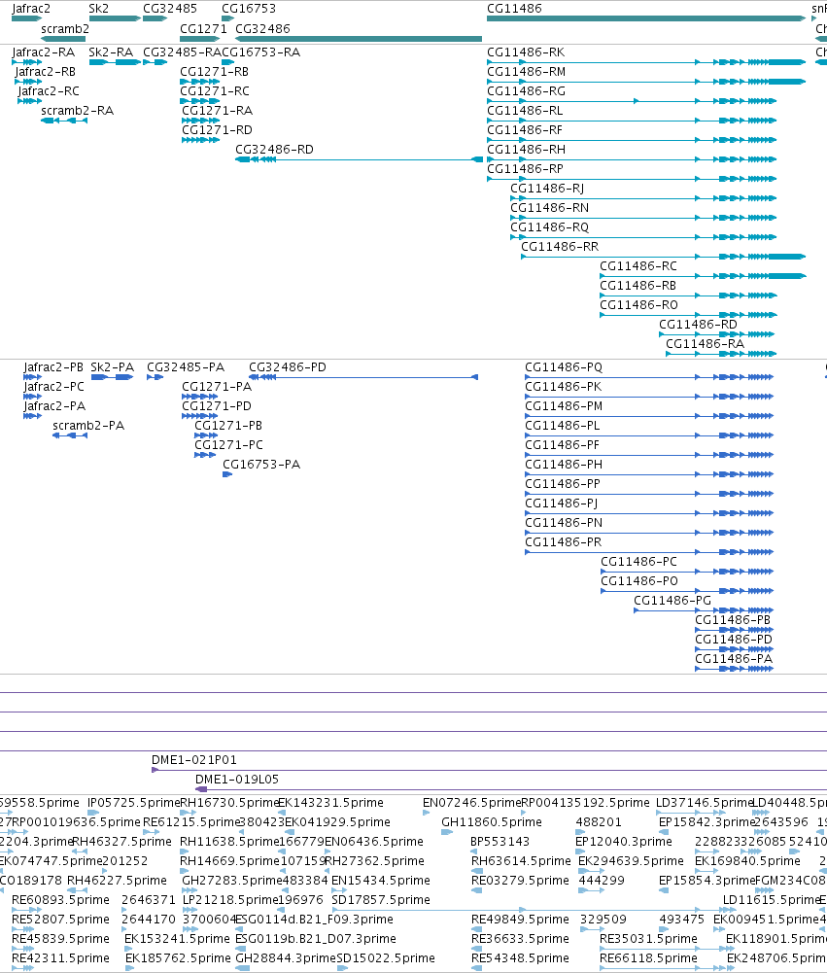
Task: Click the long teal CG11486 gene bar
Action: pos(646,18)
